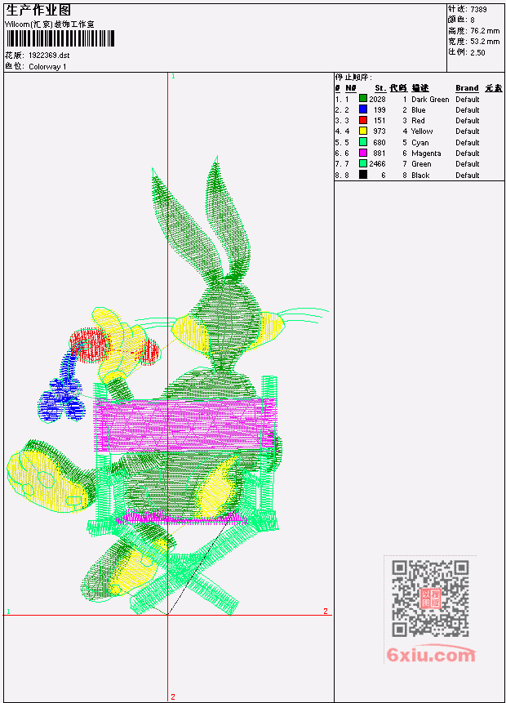Select the stitch count 199

click(379, 110)
